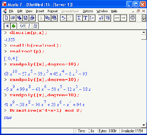147x135 pixels.
Task: Insert text with the T icon
Action: [x=86, y=18]
